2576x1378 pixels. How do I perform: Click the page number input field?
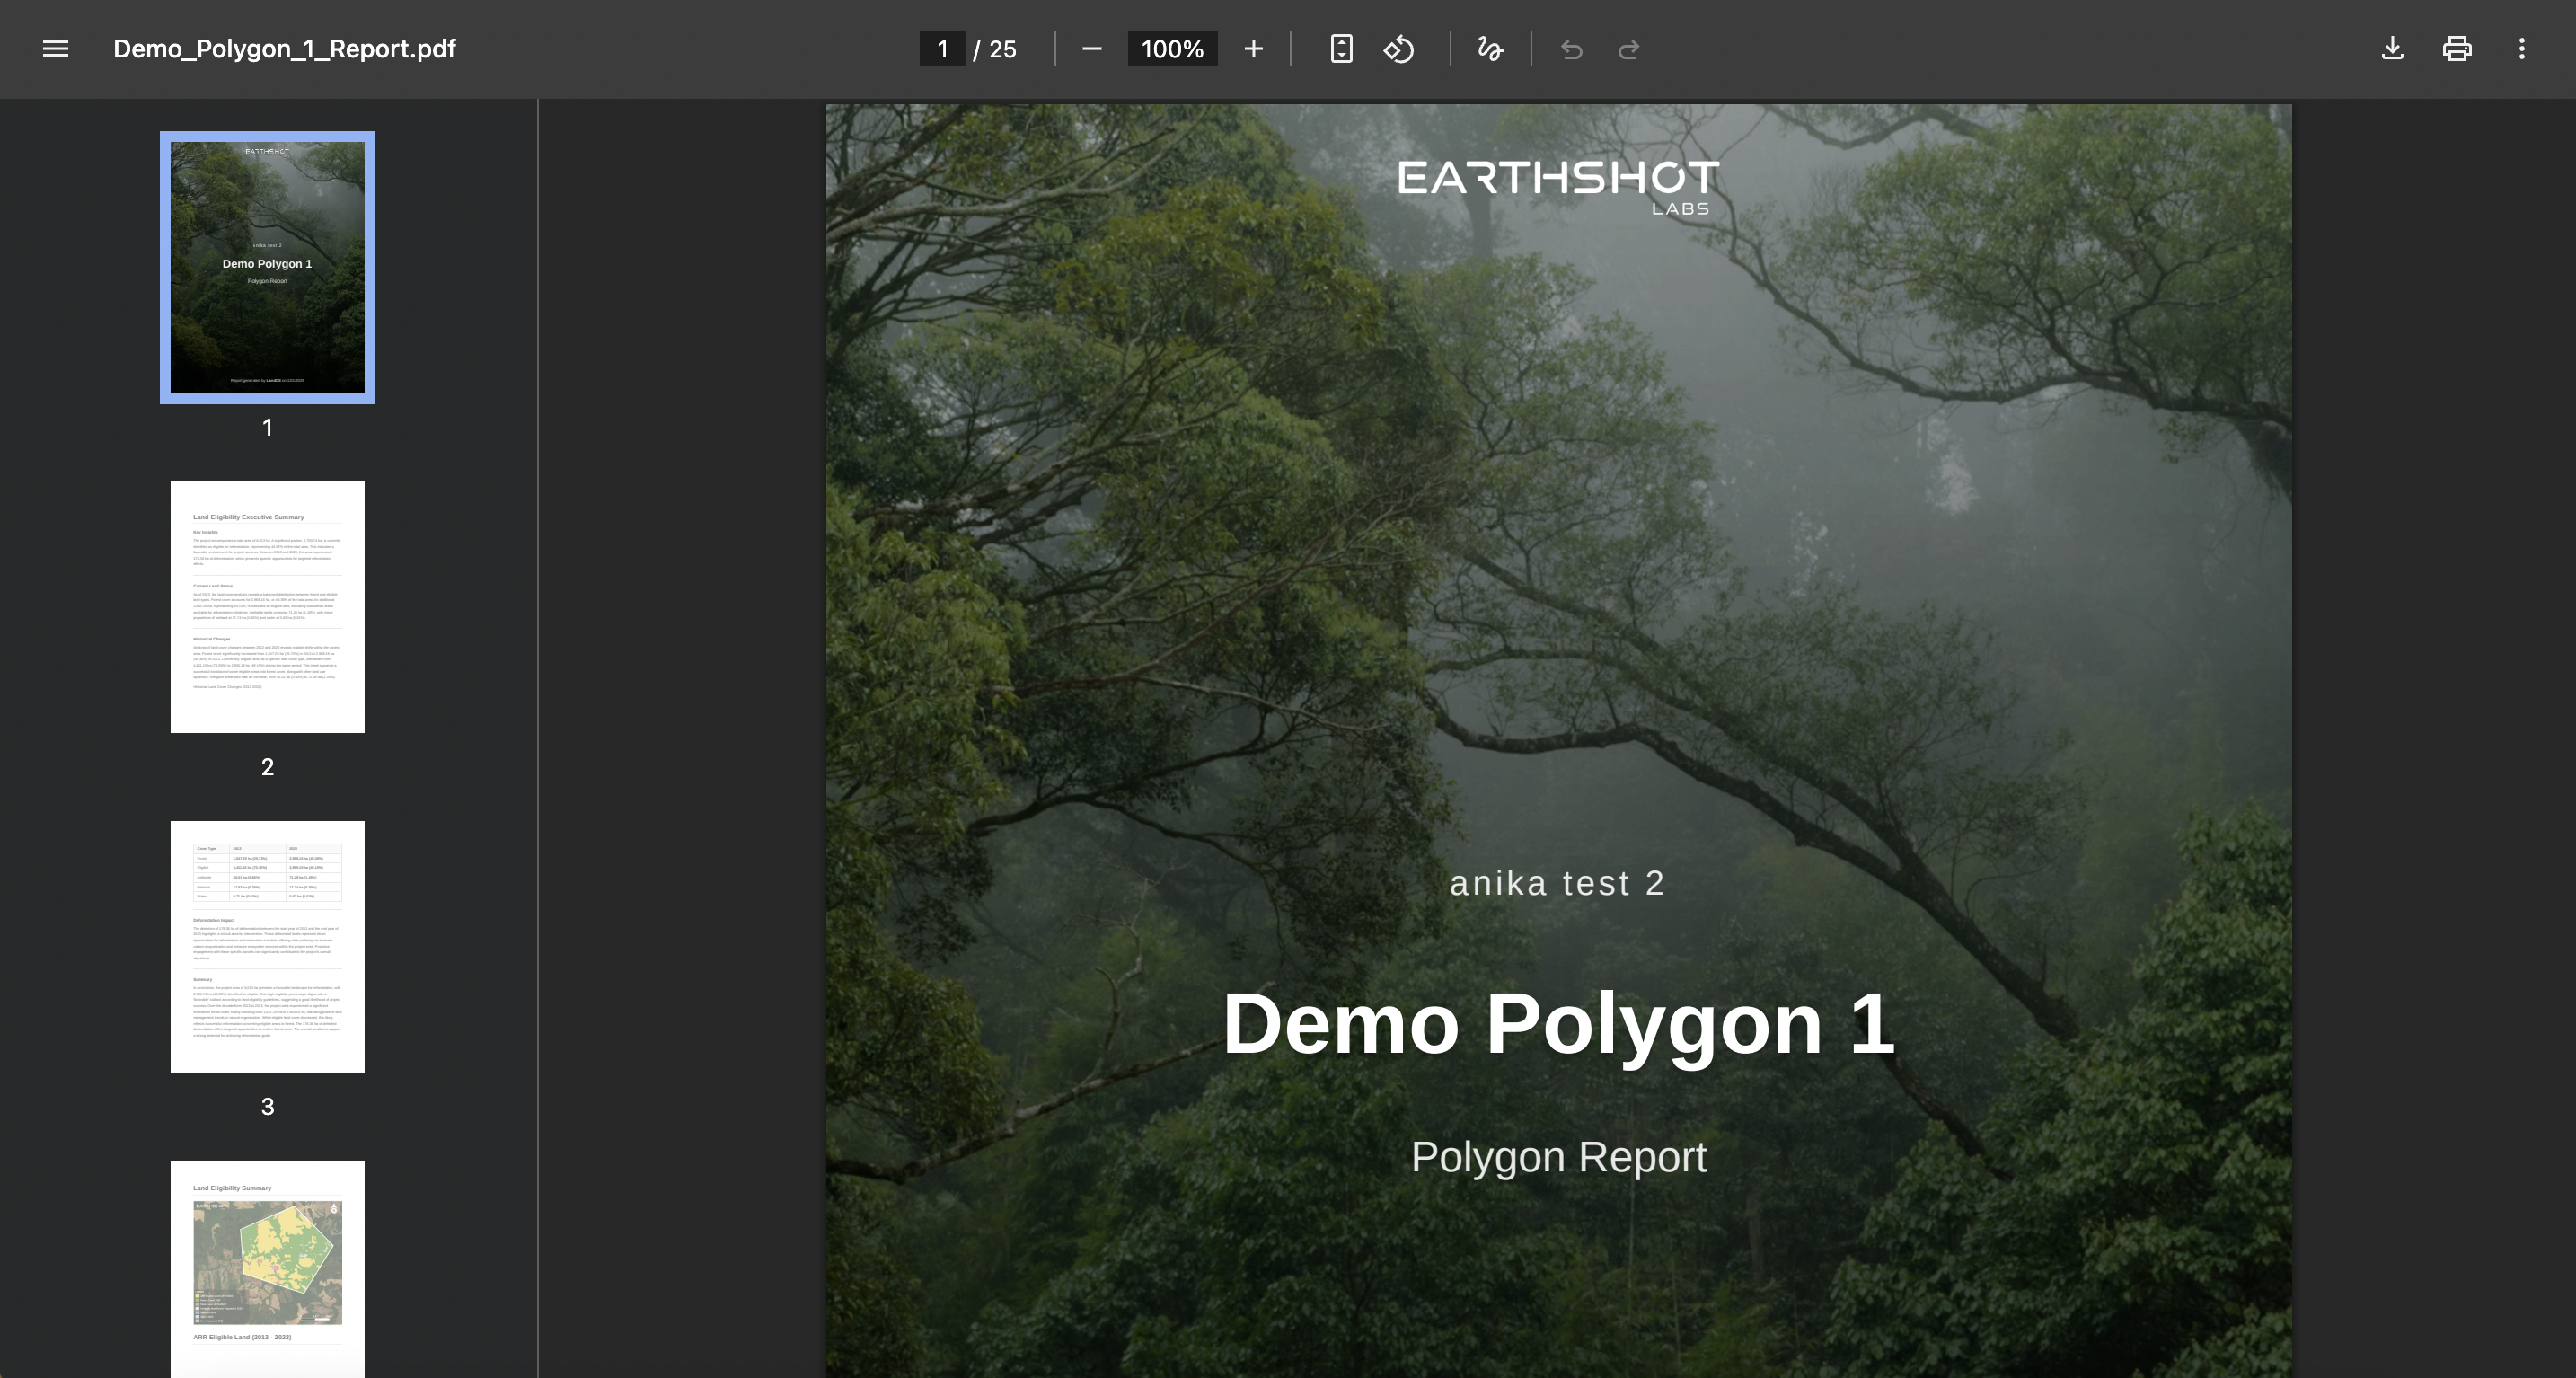click(x=942, y=49)
